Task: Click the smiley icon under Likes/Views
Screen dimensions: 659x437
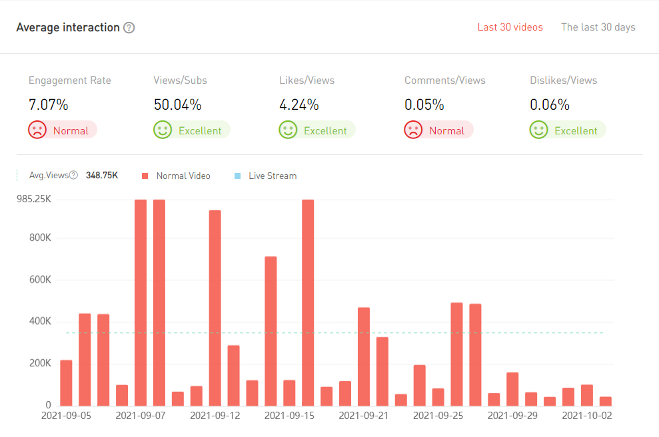Action: point(288,130)
